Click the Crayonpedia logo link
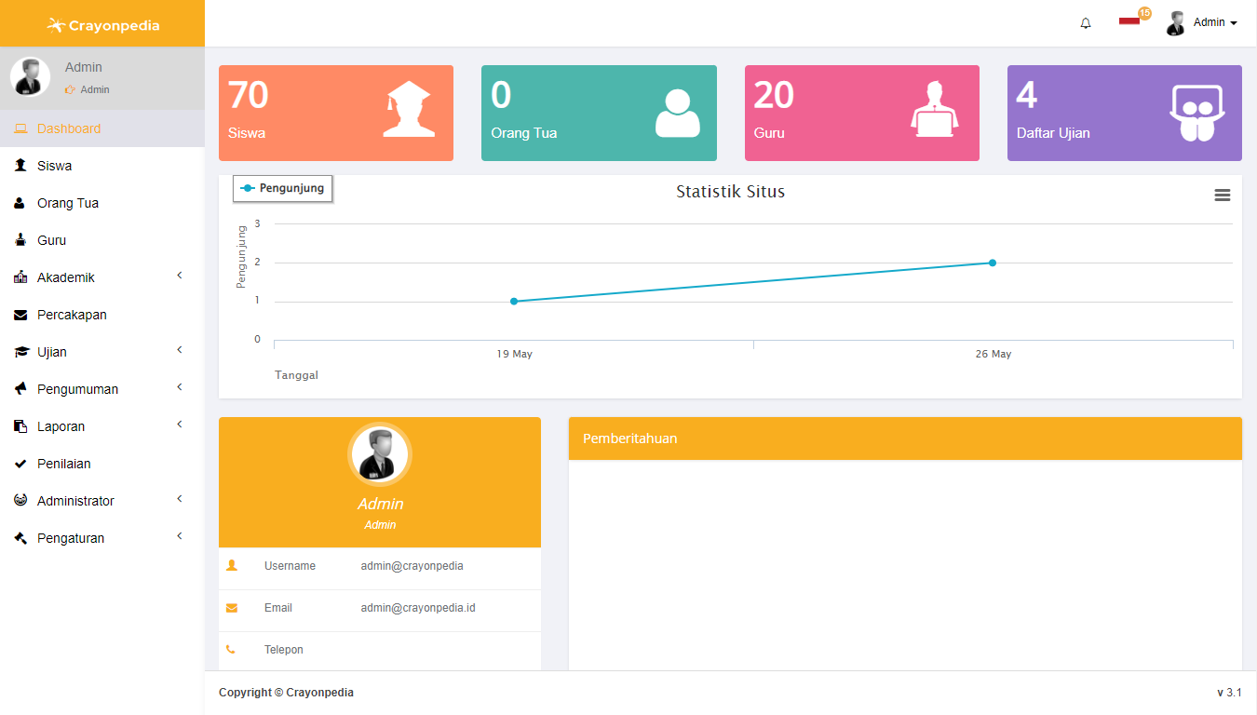The height and width of the screenshot is (715, 1257). 102,25
